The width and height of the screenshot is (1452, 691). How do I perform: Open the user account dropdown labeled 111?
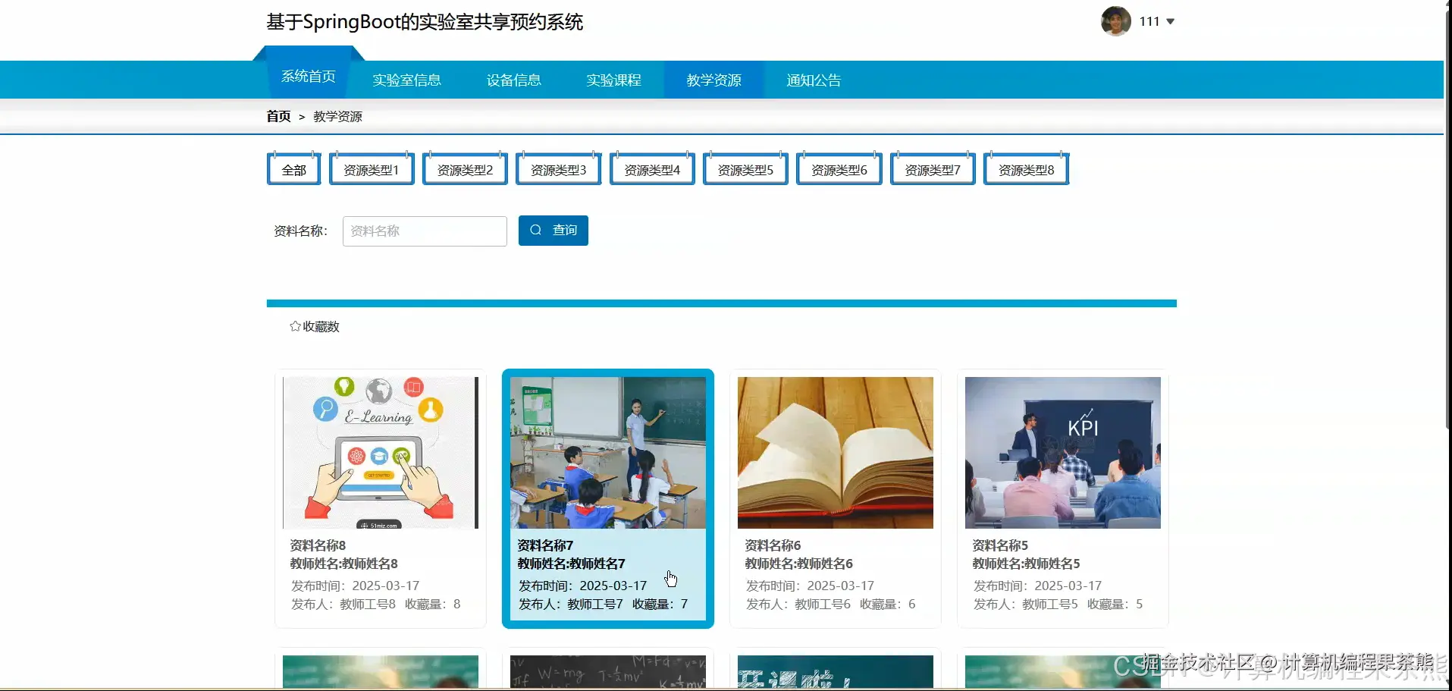click(x=1149, y=21)
